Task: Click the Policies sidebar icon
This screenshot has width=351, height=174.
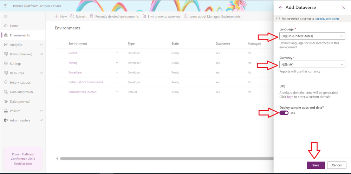Action: coord(6,111)
